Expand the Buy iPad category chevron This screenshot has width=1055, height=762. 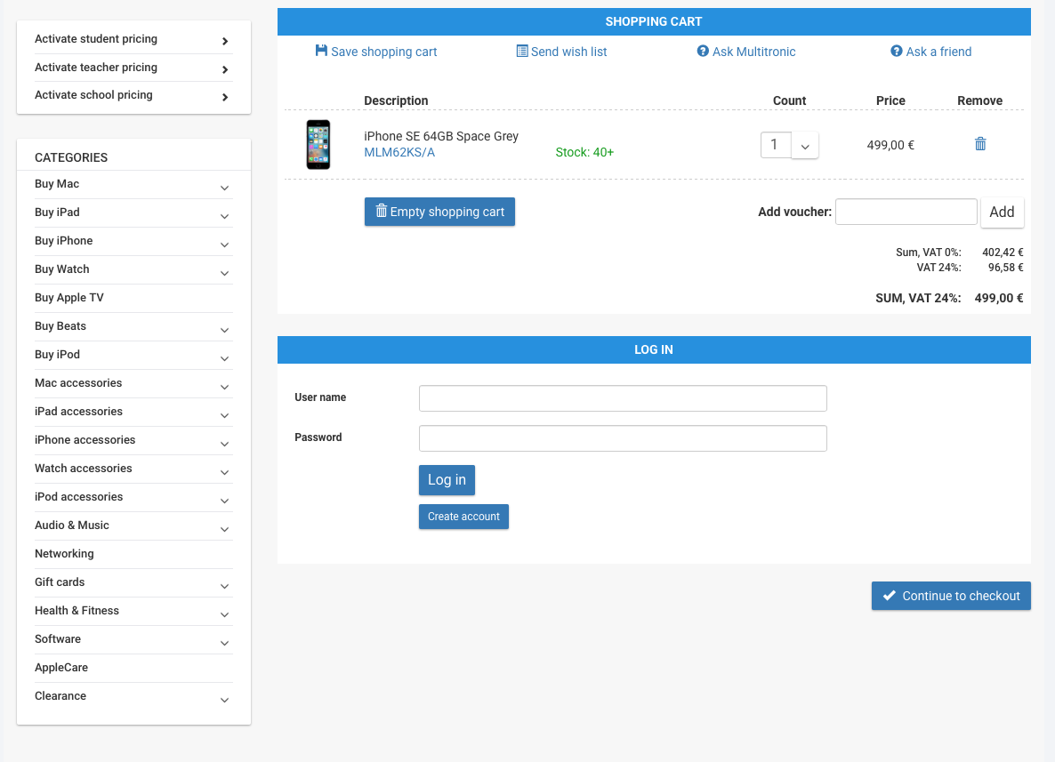pyautogui.click(x=225, y=217)
